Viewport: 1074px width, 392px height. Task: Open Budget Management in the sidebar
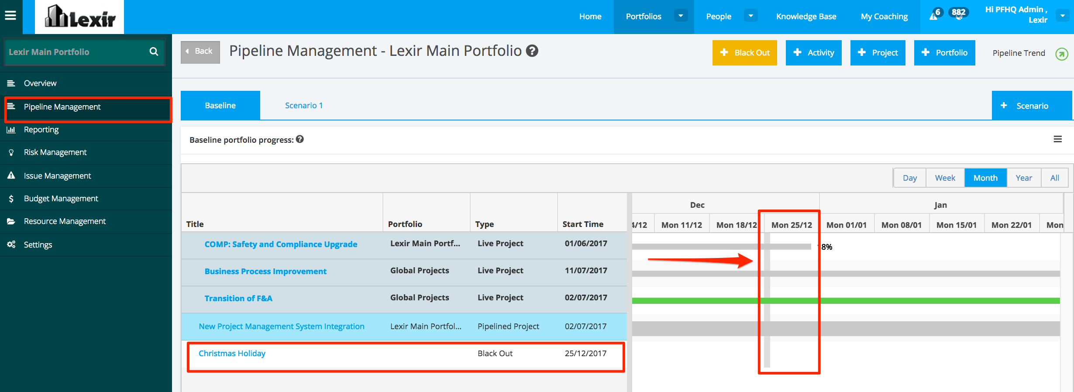tap(86, 199)
